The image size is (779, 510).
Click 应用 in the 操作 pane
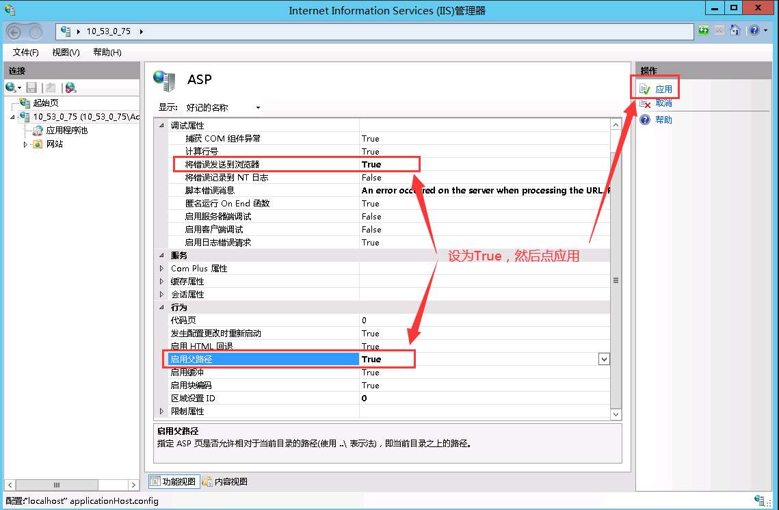pyautogui.click(x=664, y=88)
